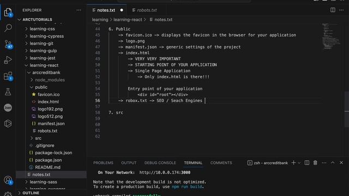
Task: Maximize the panel with the up chevron
Action: [333, 163]
